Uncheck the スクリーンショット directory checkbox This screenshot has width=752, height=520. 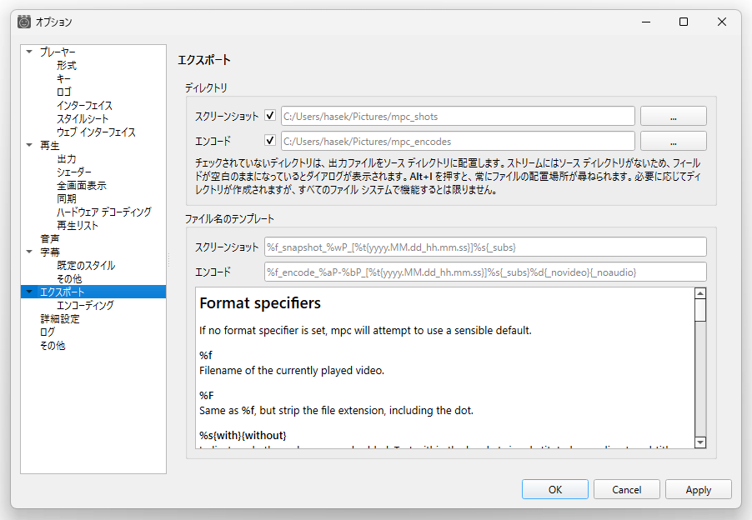pos(270,116)
